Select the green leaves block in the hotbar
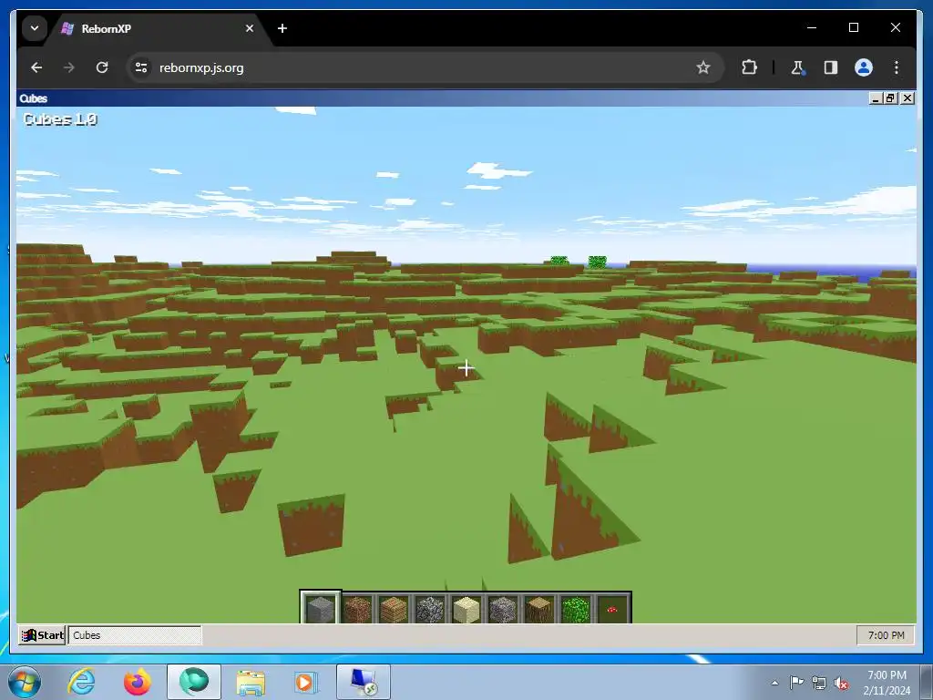 (576, 609)
